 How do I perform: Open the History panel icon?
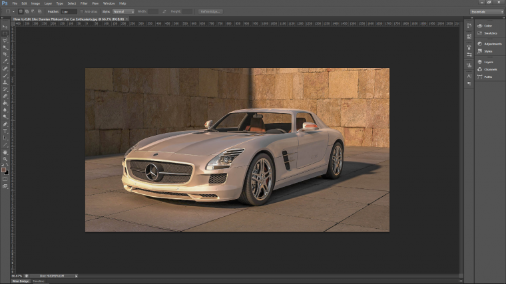pyautogui.click(x=469, y=26)
